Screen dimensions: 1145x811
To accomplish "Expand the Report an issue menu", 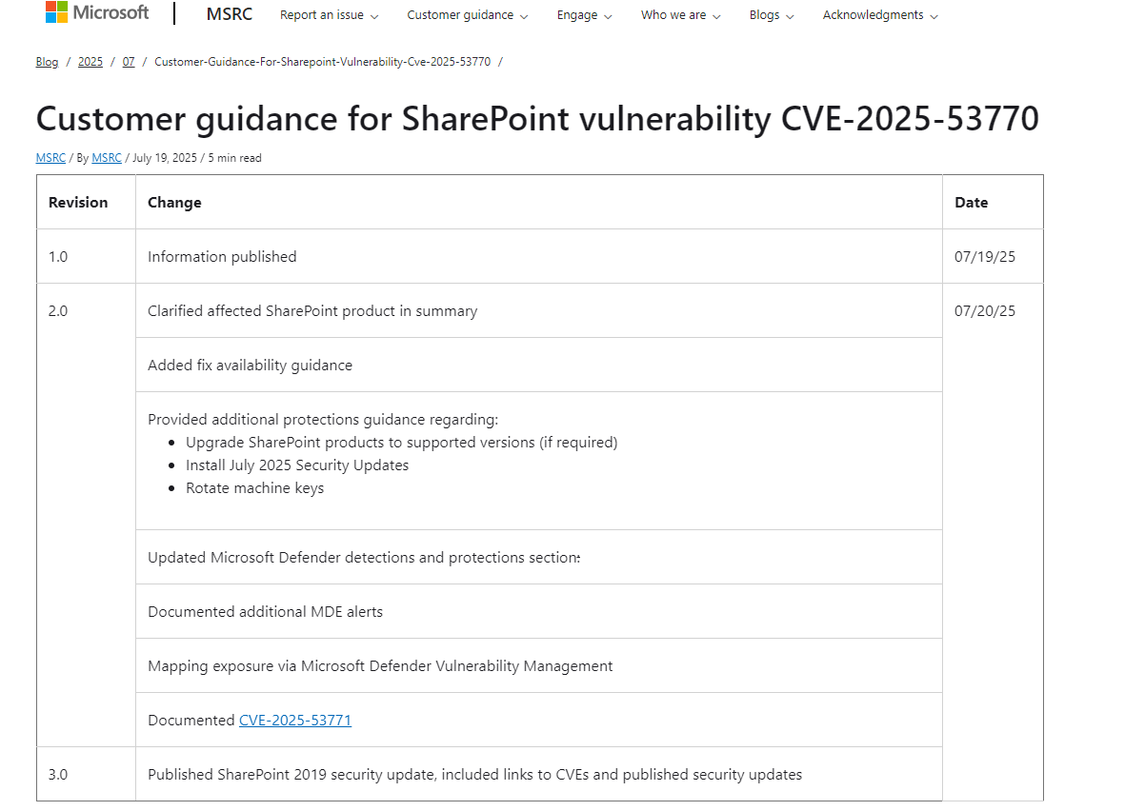I will [329, 15].
